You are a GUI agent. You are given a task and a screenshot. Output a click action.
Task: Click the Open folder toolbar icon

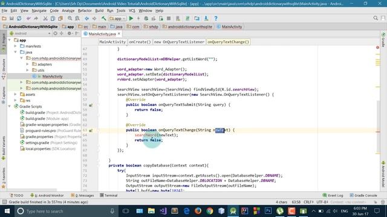(x=4, y=19)
